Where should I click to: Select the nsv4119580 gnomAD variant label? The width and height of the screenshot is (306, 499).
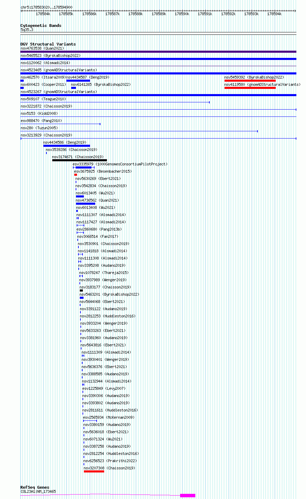click(x=262, y=84)
